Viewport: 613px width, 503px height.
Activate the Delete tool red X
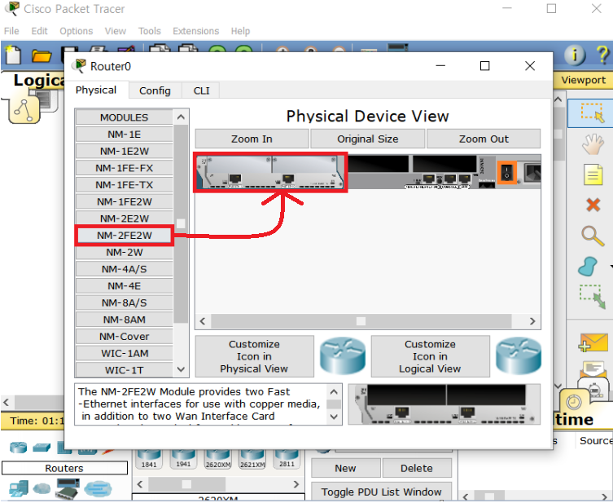click(x=593, y=205)
